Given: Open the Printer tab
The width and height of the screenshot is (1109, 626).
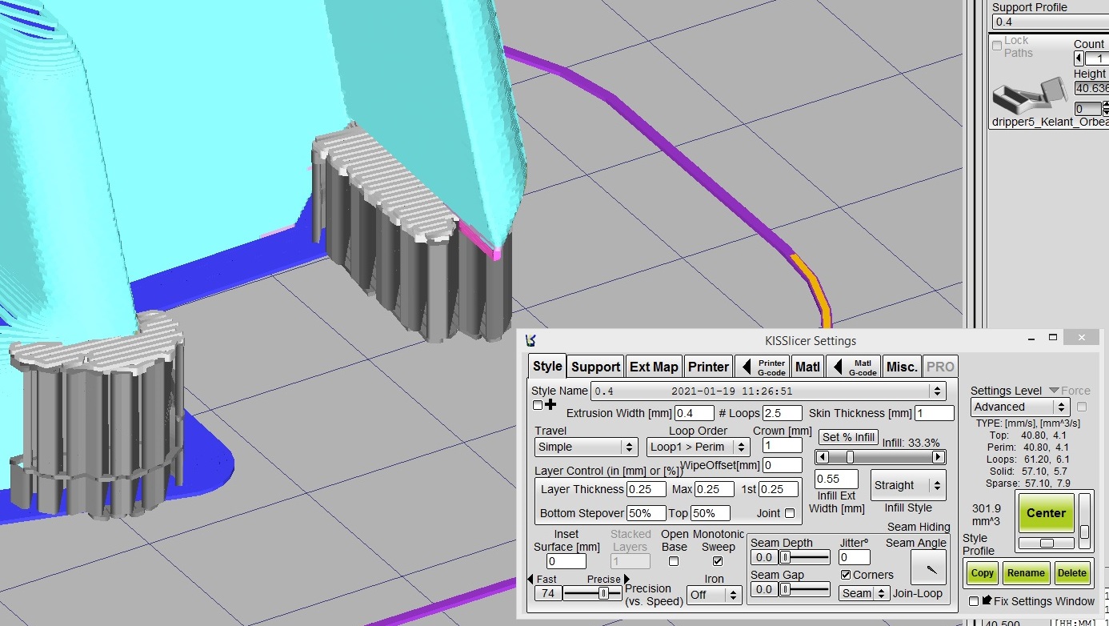Looking at the screenshot, I should click(x=708, y=367).
